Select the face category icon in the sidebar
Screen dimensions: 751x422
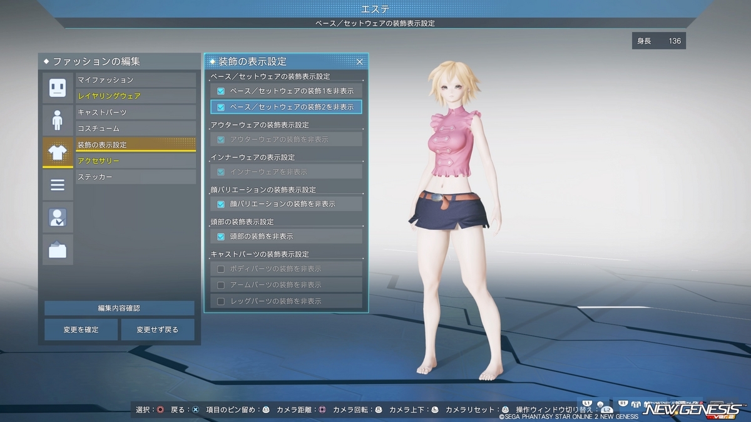(58, 87)
